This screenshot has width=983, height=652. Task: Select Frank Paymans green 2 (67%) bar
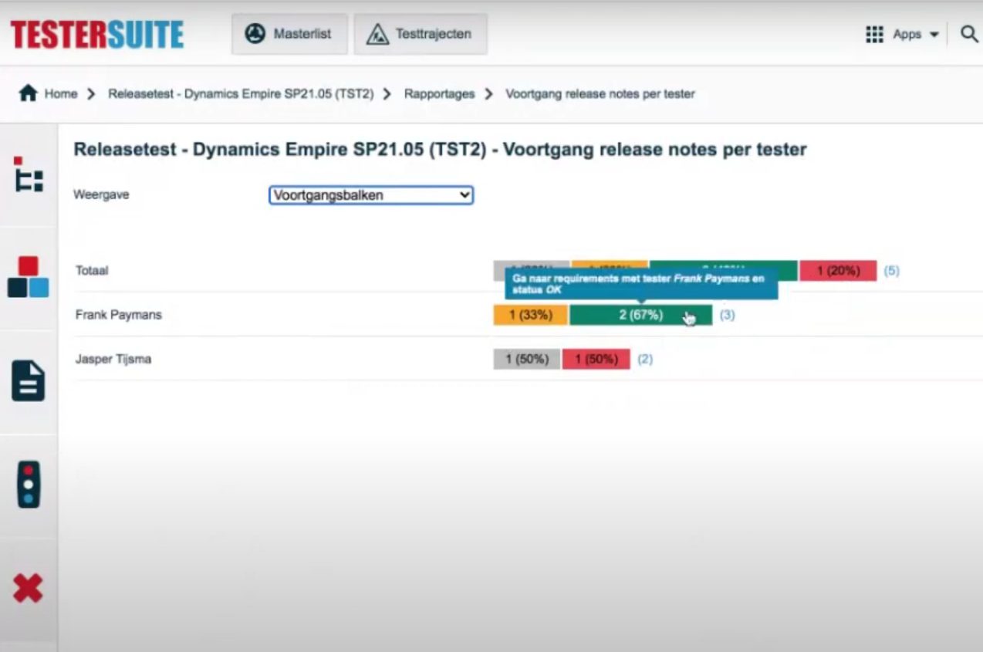click(x=640, y=315)
